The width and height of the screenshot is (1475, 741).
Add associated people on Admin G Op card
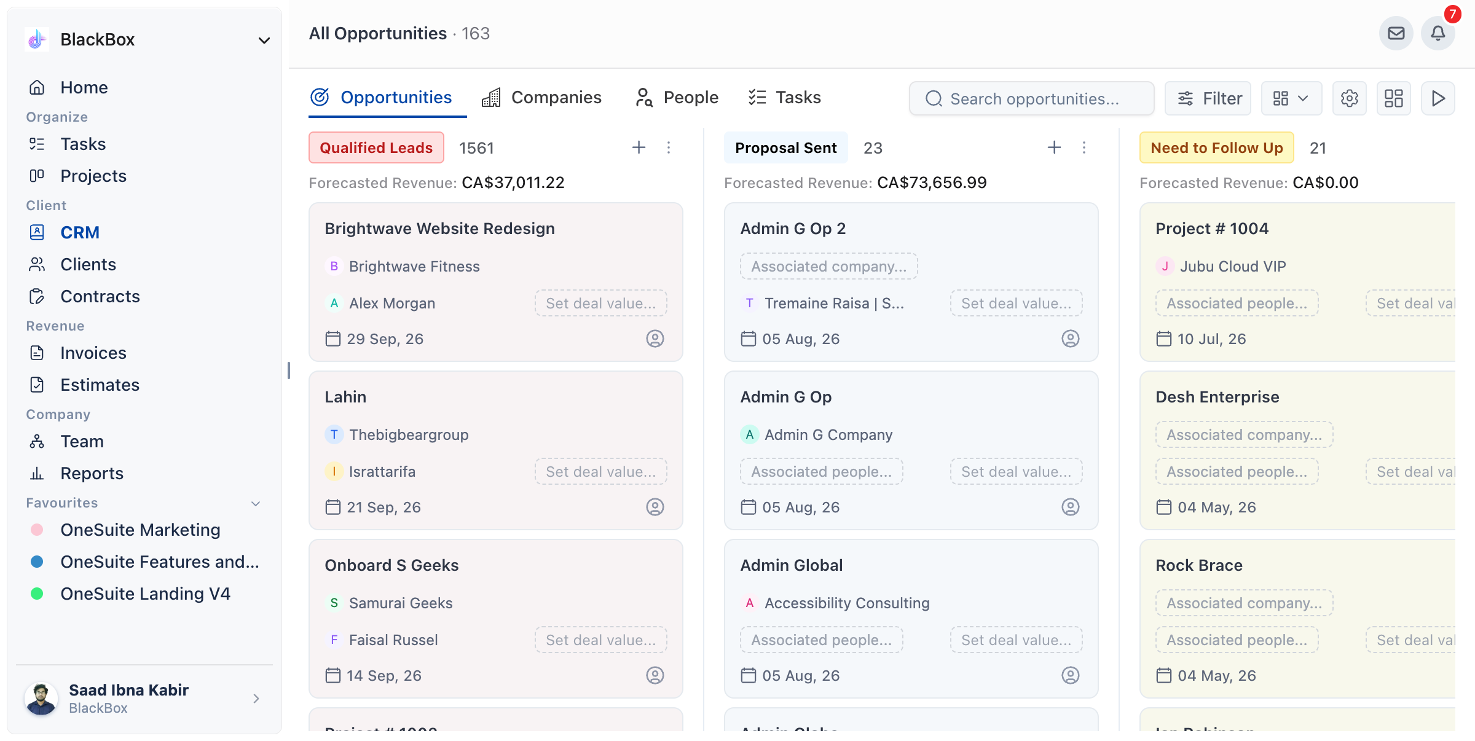[821, 471]
